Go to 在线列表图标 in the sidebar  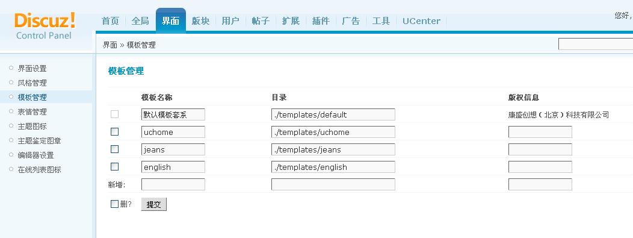[x=40, y=170]
